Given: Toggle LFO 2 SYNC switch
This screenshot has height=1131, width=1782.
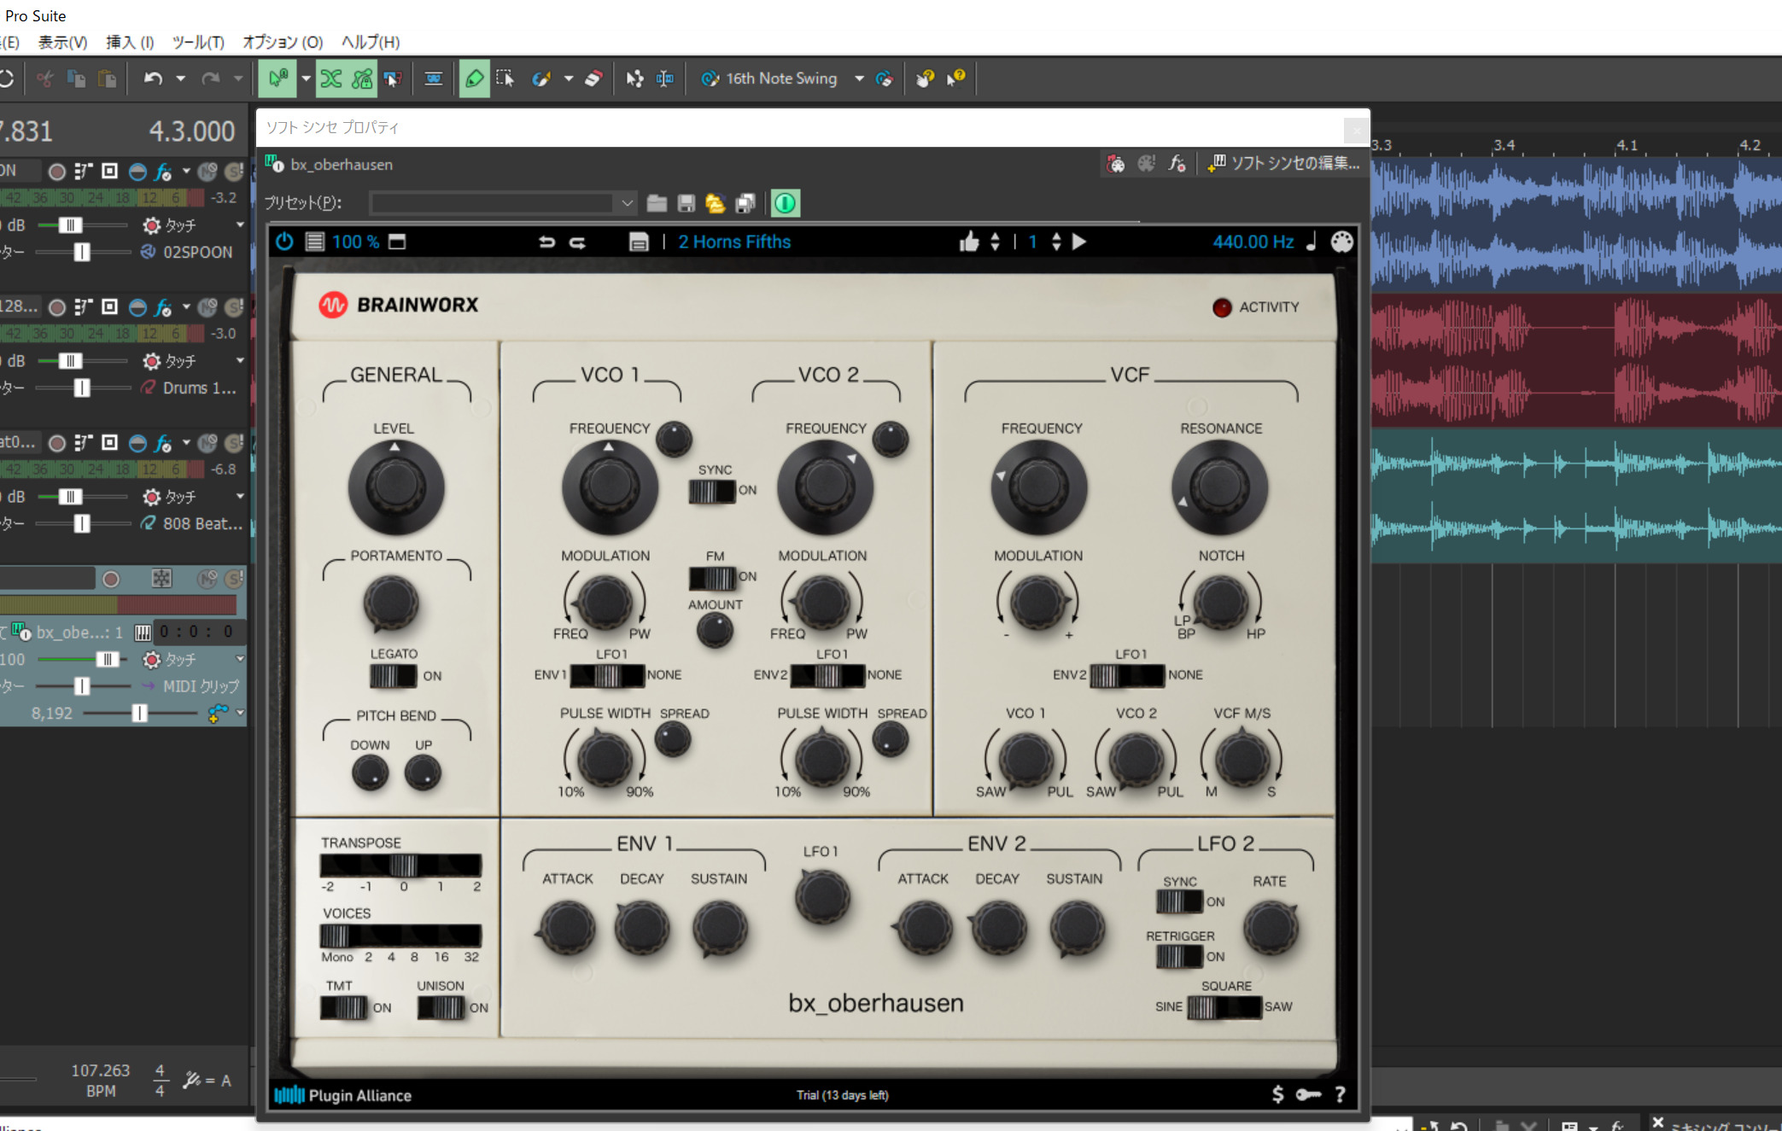Looking at the screenshot, I should tap(1179, 901).
